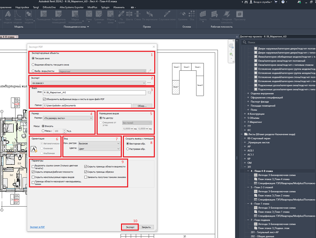Open the work plane Viewer tool

[x=240, y=16]
